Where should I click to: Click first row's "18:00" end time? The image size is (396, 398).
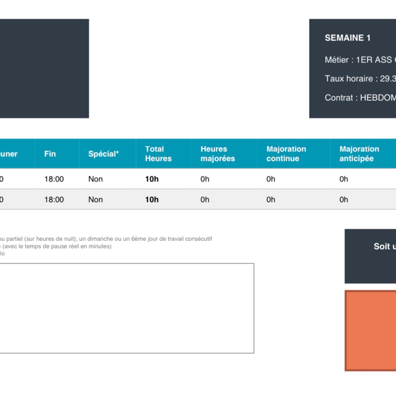[x=54, y=179]
